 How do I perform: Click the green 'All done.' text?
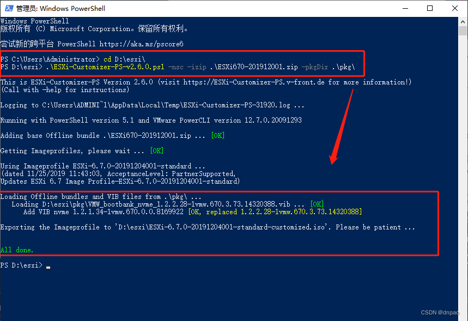(x=17, y=250)
